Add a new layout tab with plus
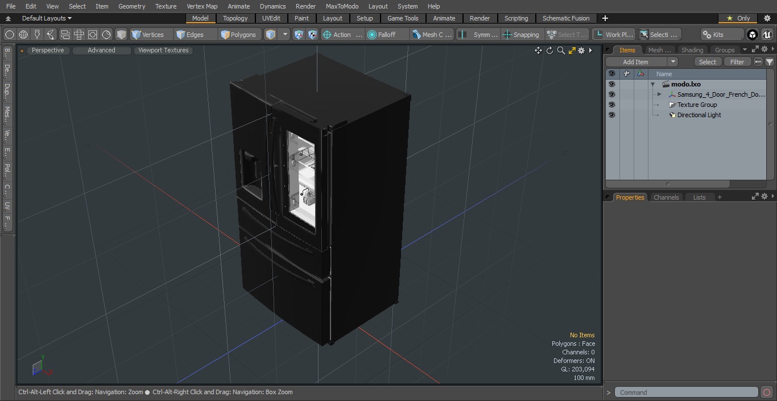The height and width of the screenshot is (401, 777). [x=605, y=18]
